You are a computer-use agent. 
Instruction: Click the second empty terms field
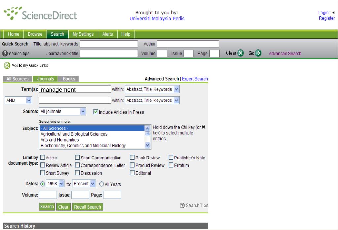point(75,100)
